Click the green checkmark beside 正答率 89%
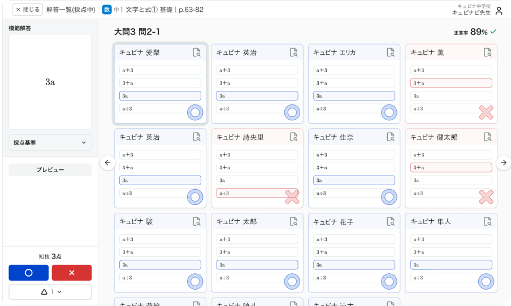This screenshot has height=306, width=511. [x=493, y=31]
